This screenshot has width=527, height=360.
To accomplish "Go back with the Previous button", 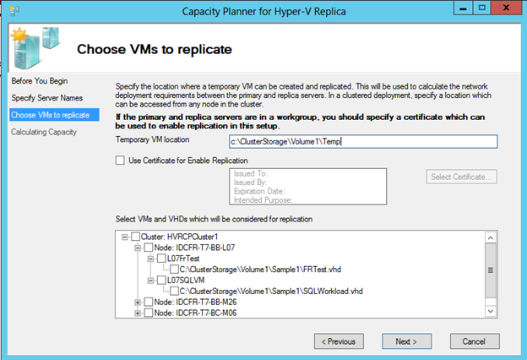I will pos(344,341).
